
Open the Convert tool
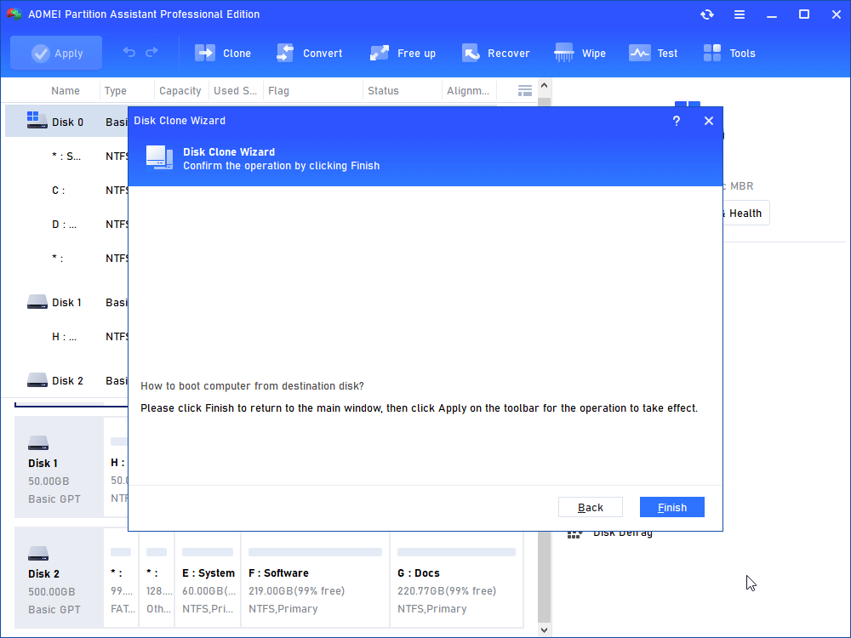(x=310, y=53)
